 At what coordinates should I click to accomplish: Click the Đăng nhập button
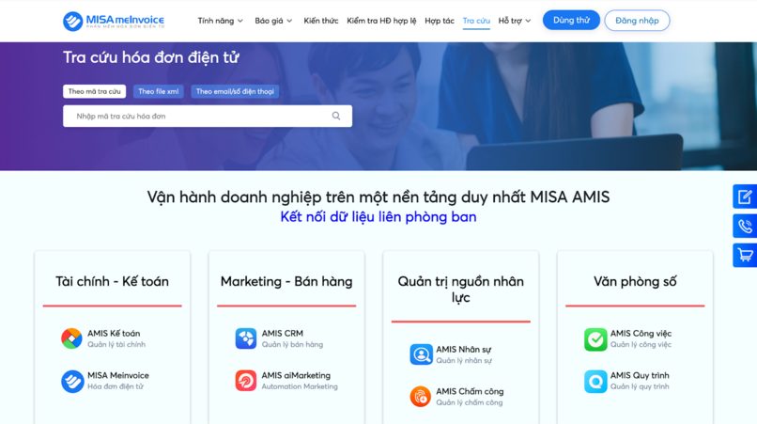coord(637,21)
